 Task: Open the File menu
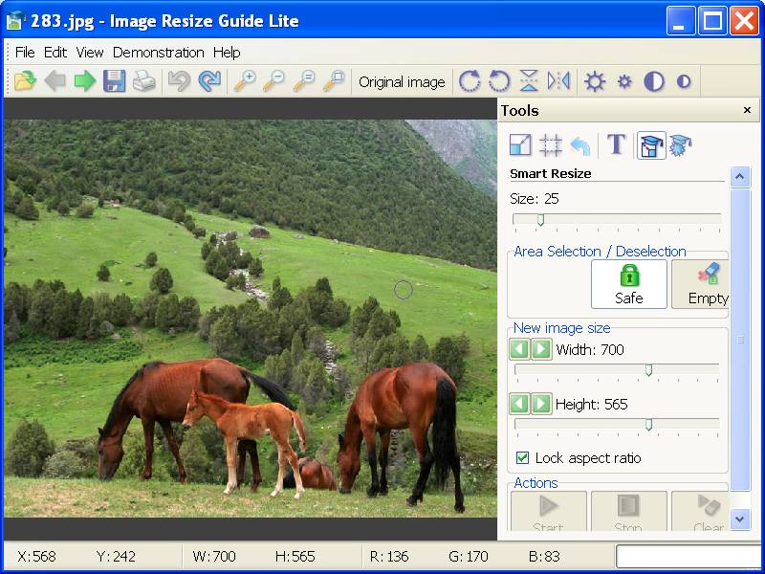click(x=25, y=53)
